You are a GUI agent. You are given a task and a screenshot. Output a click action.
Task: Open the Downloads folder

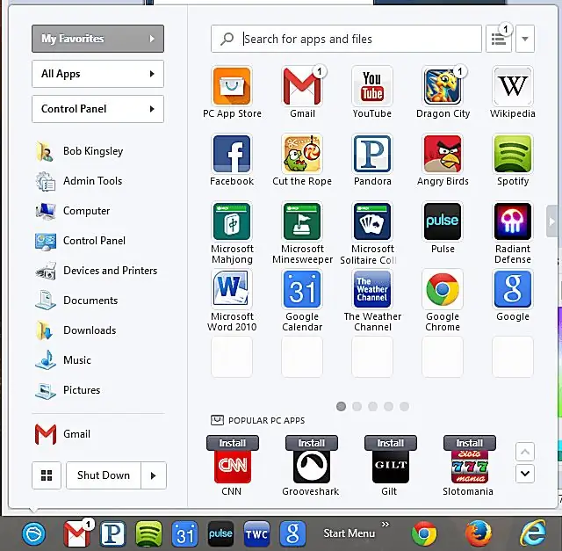(x=76, y=330)
